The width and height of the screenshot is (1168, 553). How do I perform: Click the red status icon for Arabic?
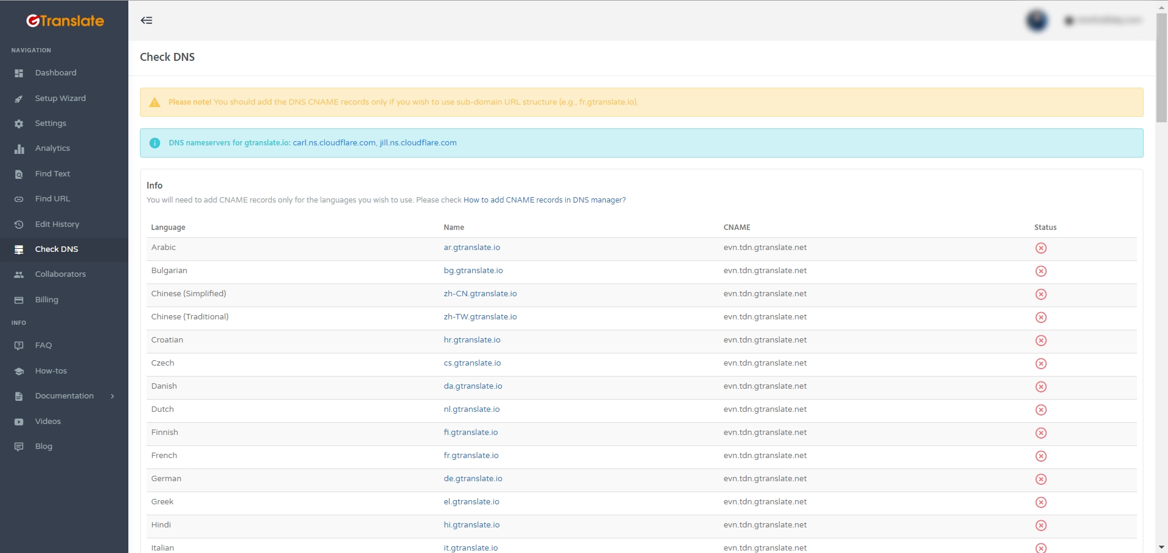tap(1041, 248)
